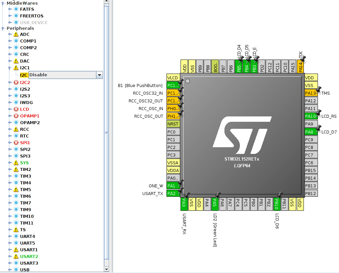
Task: Click the NRST pin on the chip
Action: coord(173,124)
